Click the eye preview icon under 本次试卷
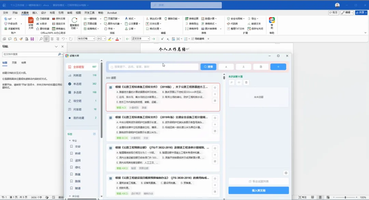This screenshot has width=369, height=200. (x=239, y=82)
